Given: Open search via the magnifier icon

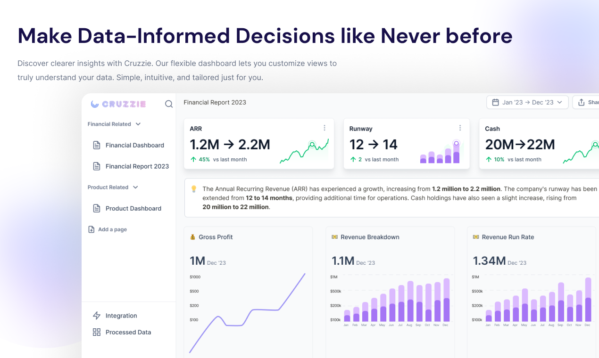Looking at the screenshot, I should tap(168, 104).
